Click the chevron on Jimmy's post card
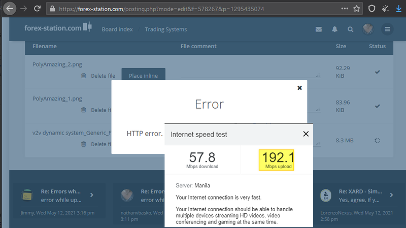Screen dimensions: 406x228 (x=92, y=195)
